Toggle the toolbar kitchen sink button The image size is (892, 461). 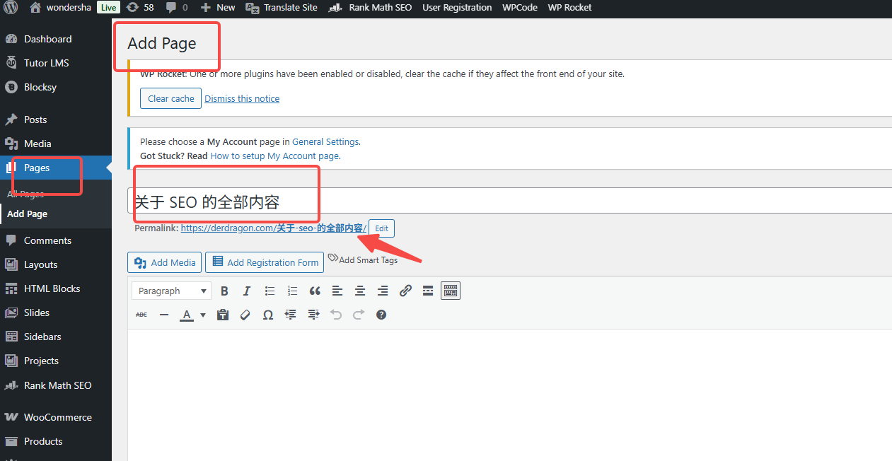tap(451, 291)
